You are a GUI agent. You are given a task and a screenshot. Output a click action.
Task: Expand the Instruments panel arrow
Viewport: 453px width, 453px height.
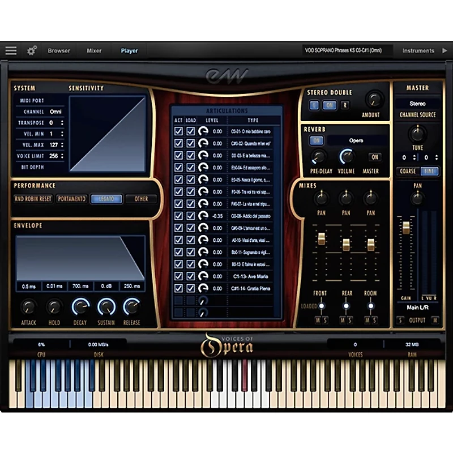point(445,50)
